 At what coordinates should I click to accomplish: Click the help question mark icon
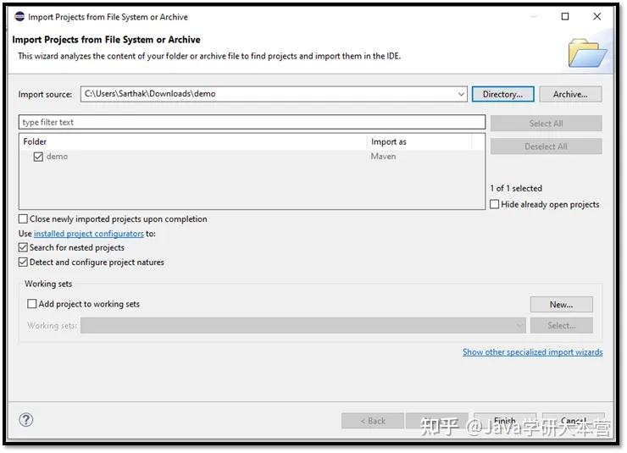point(26,420)
